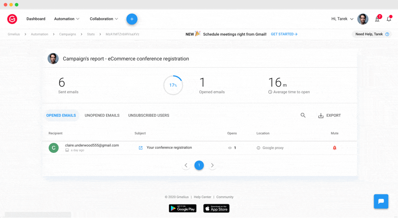Viewport: 398px width, 220px height.
Task: Click the macOS green maximize button
Action: point(17,5)
